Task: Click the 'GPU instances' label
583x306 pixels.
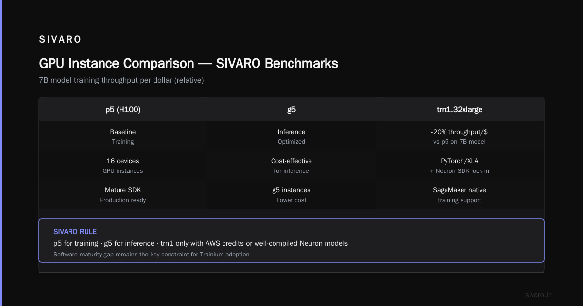Action: tap(123, 171)
